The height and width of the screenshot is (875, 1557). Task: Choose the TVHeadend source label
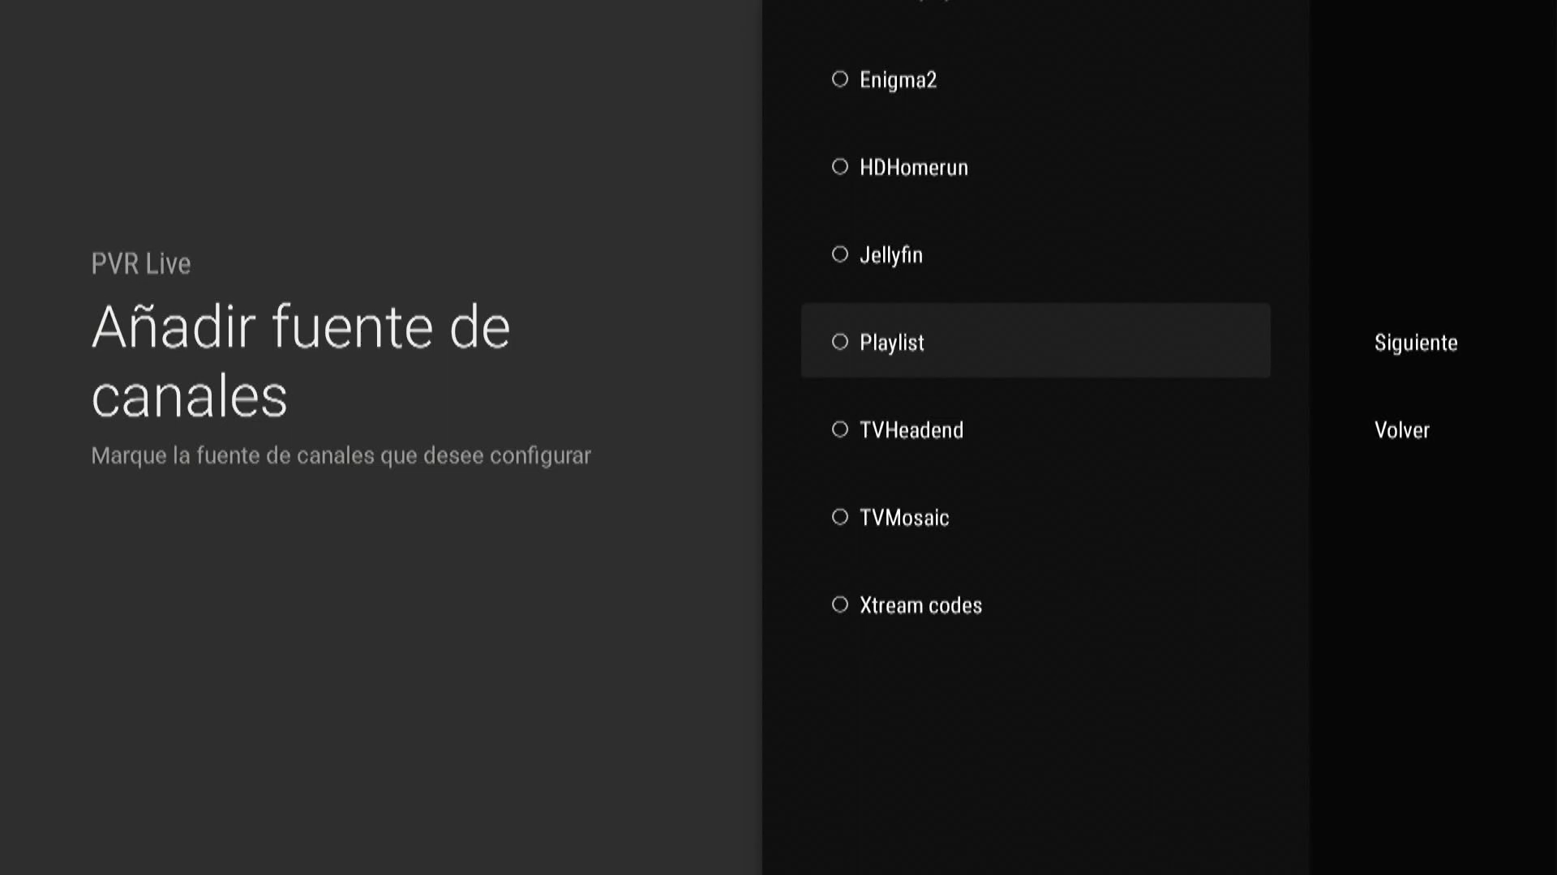tap(911, 430)
